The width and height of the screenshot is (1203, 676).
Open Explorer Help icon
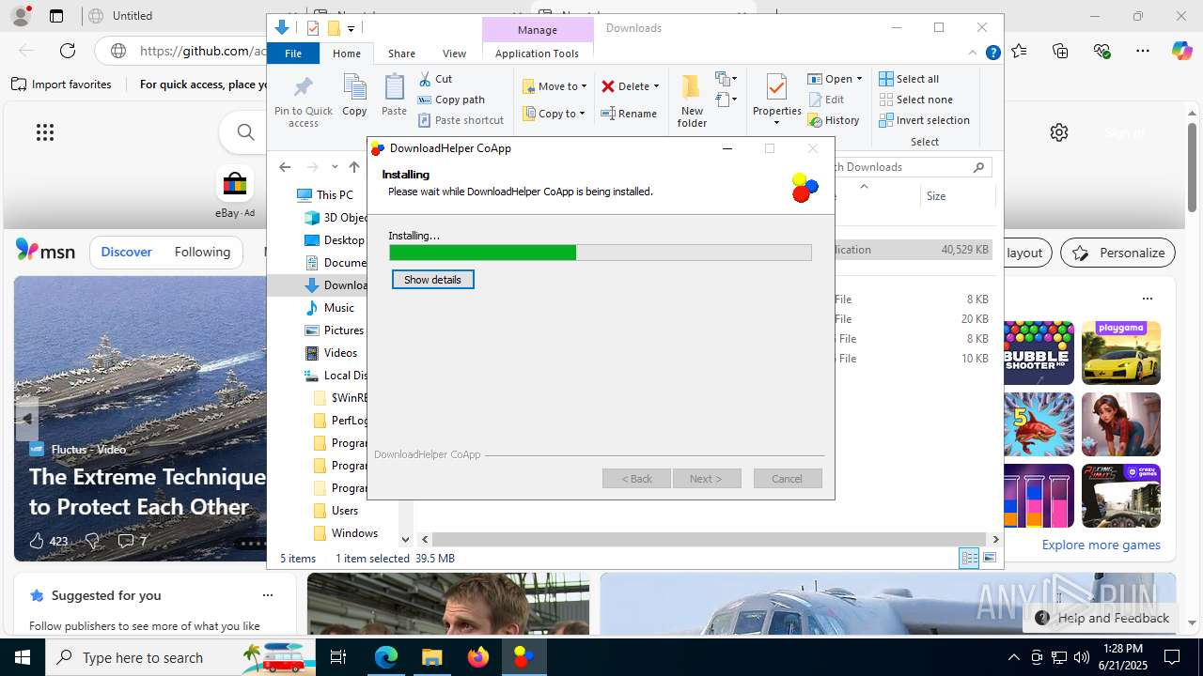point(992,54)
